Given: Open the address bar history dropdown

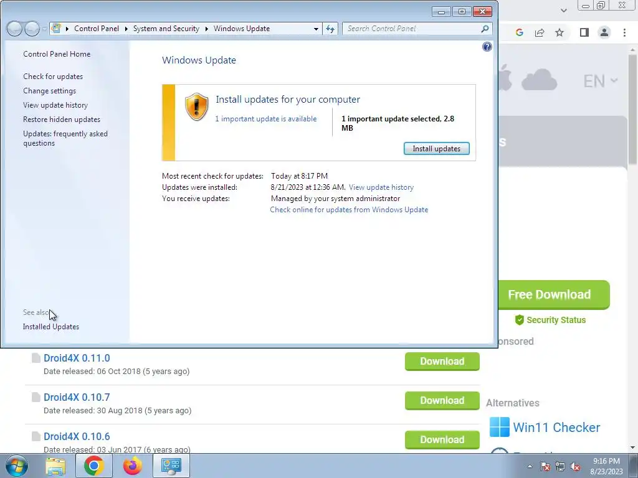Looking at the screenshot, I should tap(316, 29).
